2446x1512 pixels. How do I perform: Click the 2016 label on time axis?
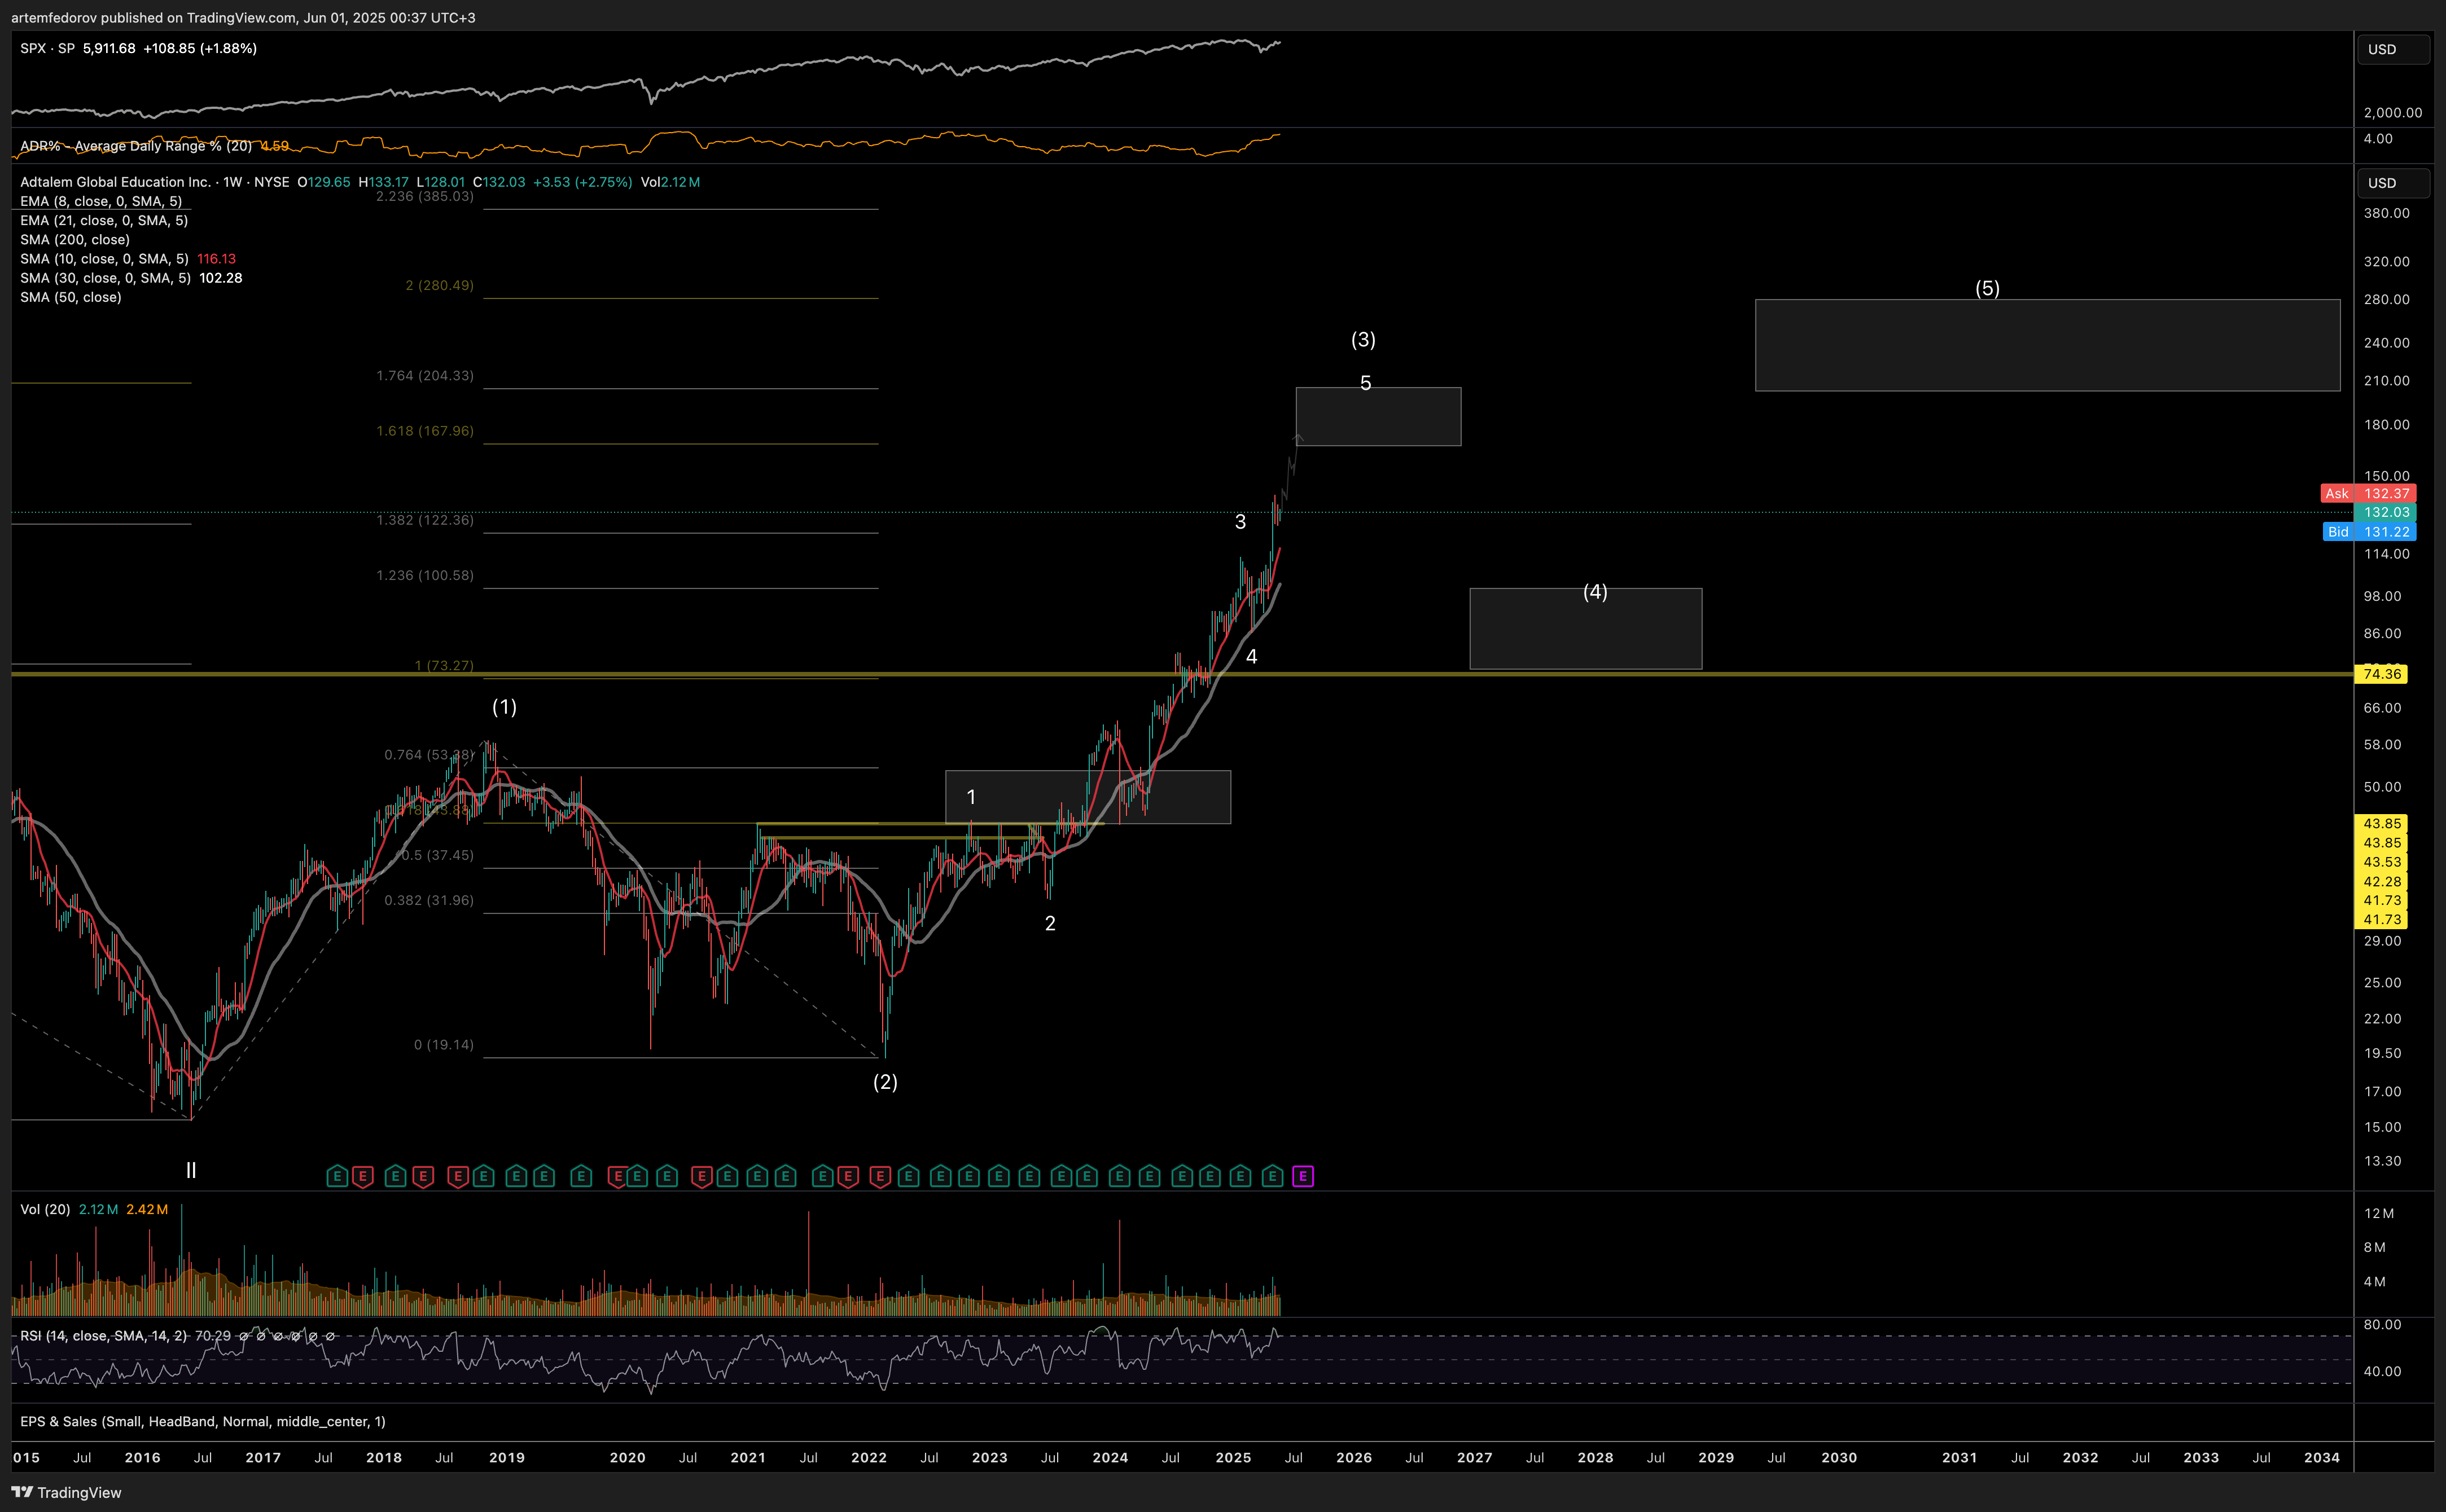(x=142, y=1457)
